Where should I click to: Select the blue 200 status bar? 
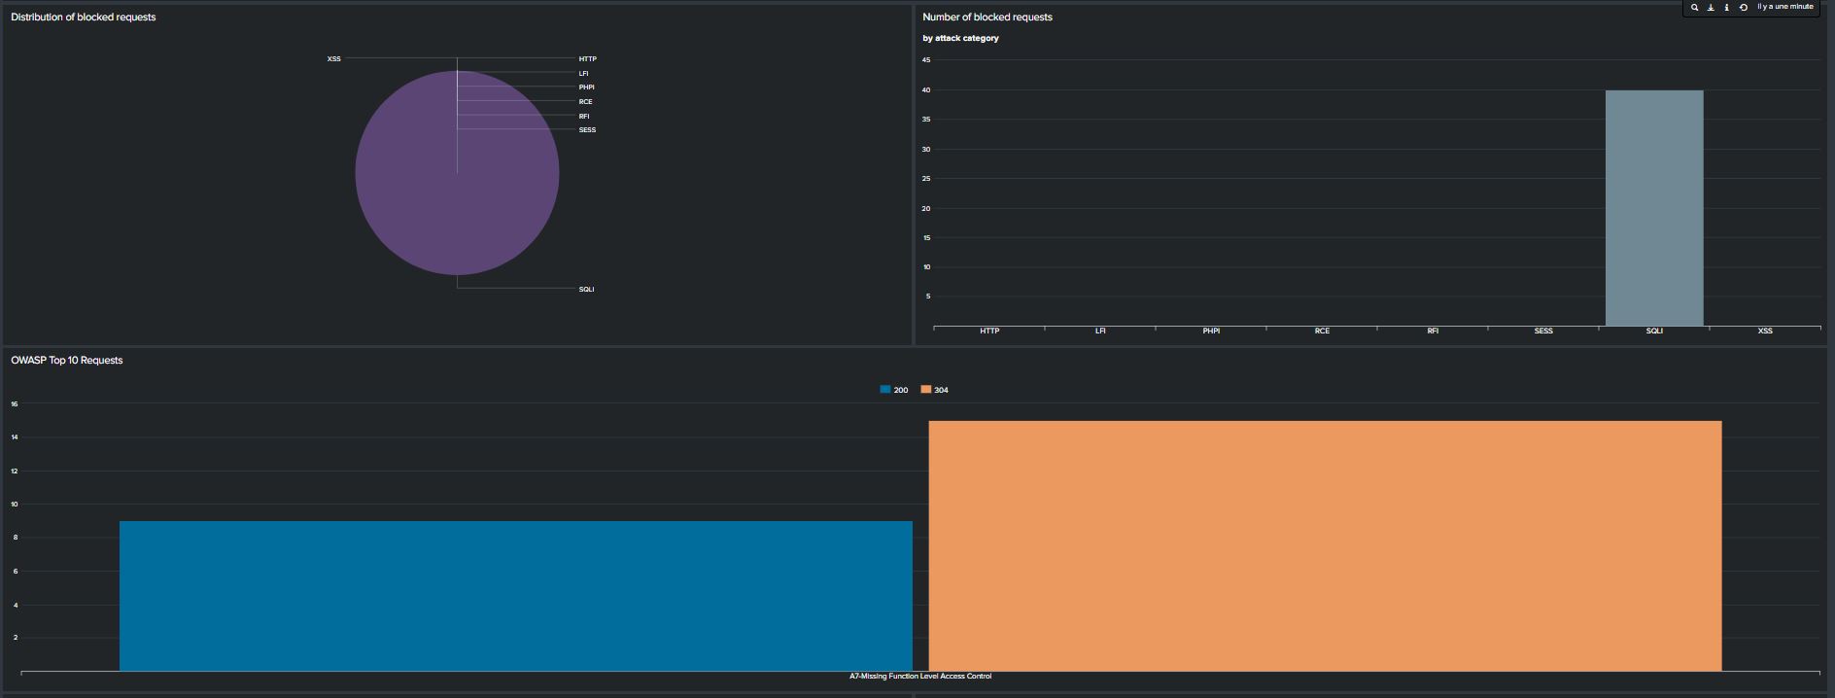[x=516, y=596]
